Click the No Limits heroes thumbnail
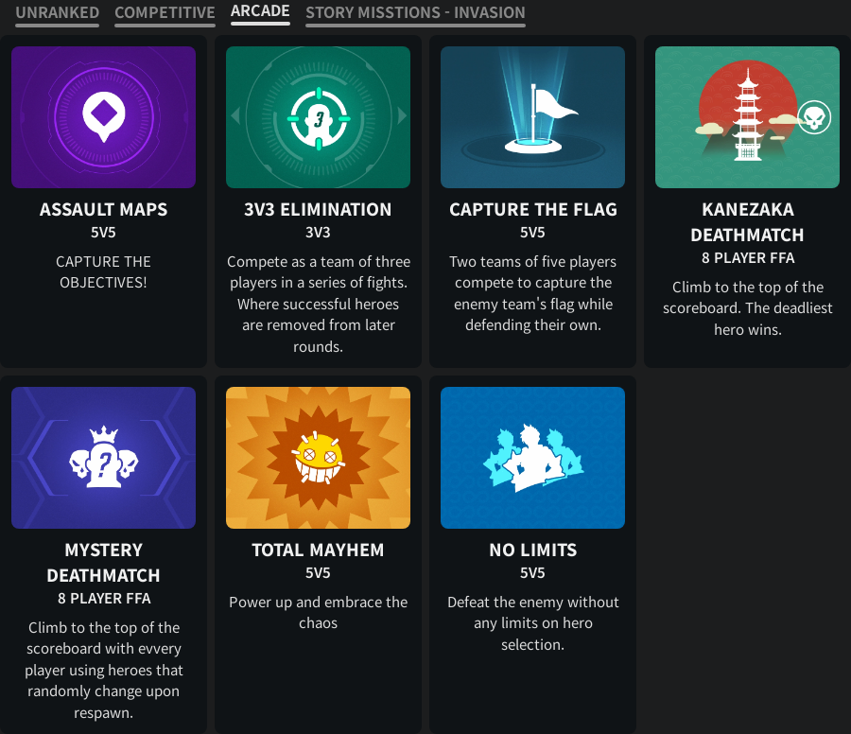Image resolution: width=851 pixels, height=734 pixels. [x=533, y=458]
